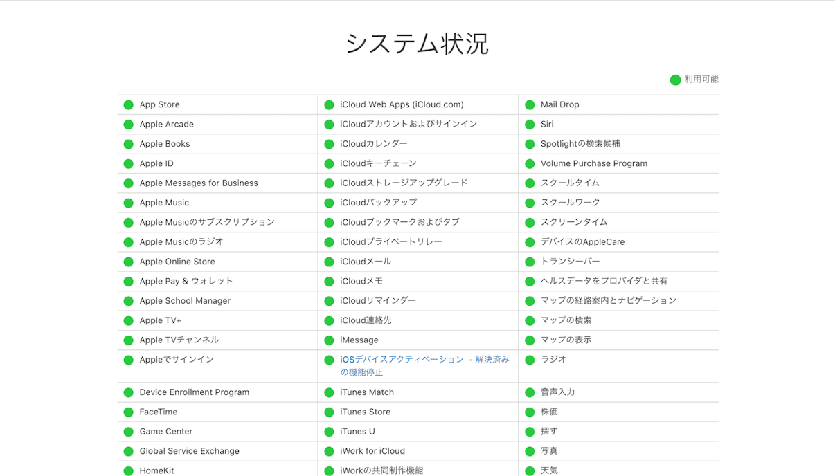
Task: Open the iOSデバイスアクティベーション resolved outage link
Action: 424,366
